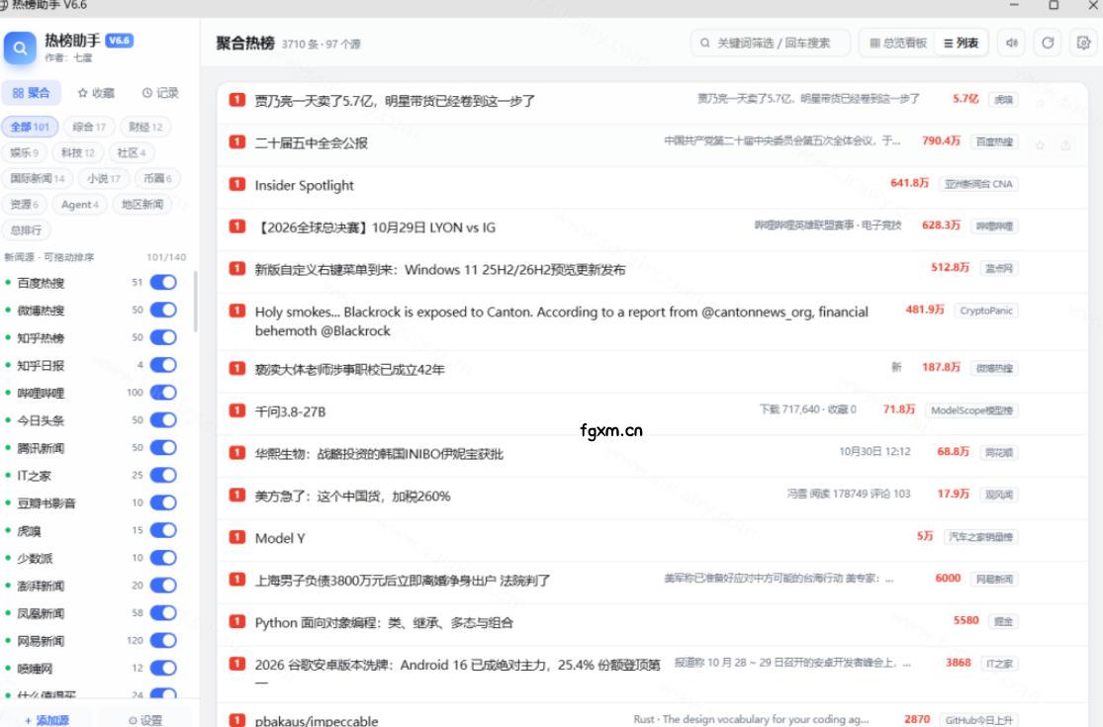The height and width of the screenshot is (727, 1103).
Task: Toggle 百度热搜 source switch
Action: point(163,283)
